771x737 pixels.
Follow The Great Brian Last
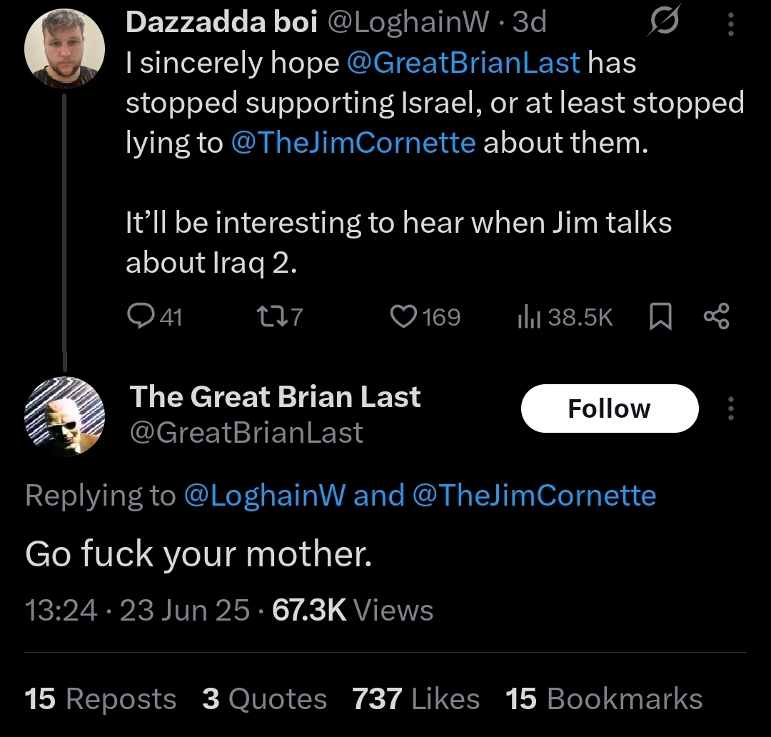[609, 408]
